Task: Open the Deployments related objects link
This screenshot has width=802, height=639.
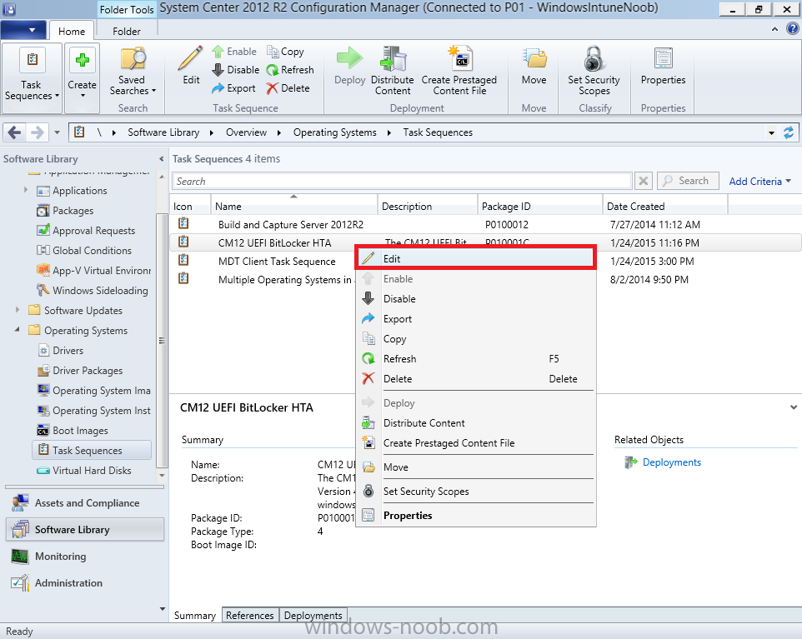Action: point(672,462)
